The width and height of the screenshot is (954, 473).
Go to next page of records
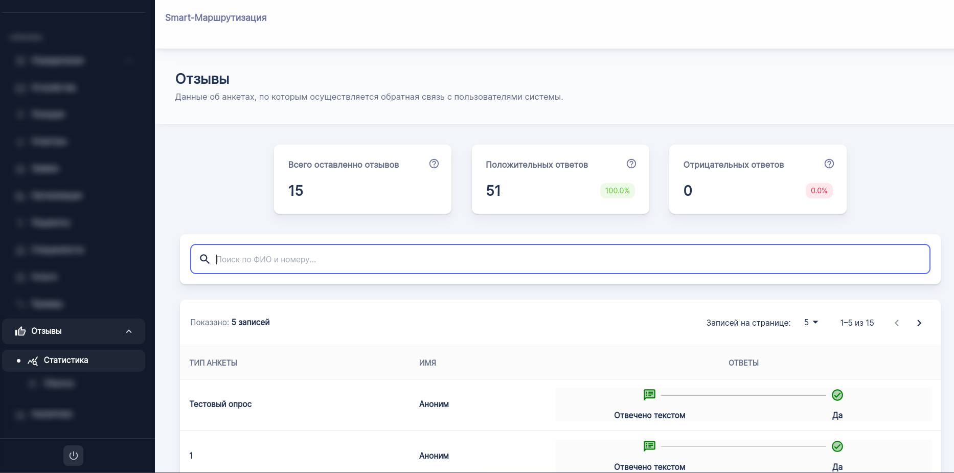(x=919, y=323)
